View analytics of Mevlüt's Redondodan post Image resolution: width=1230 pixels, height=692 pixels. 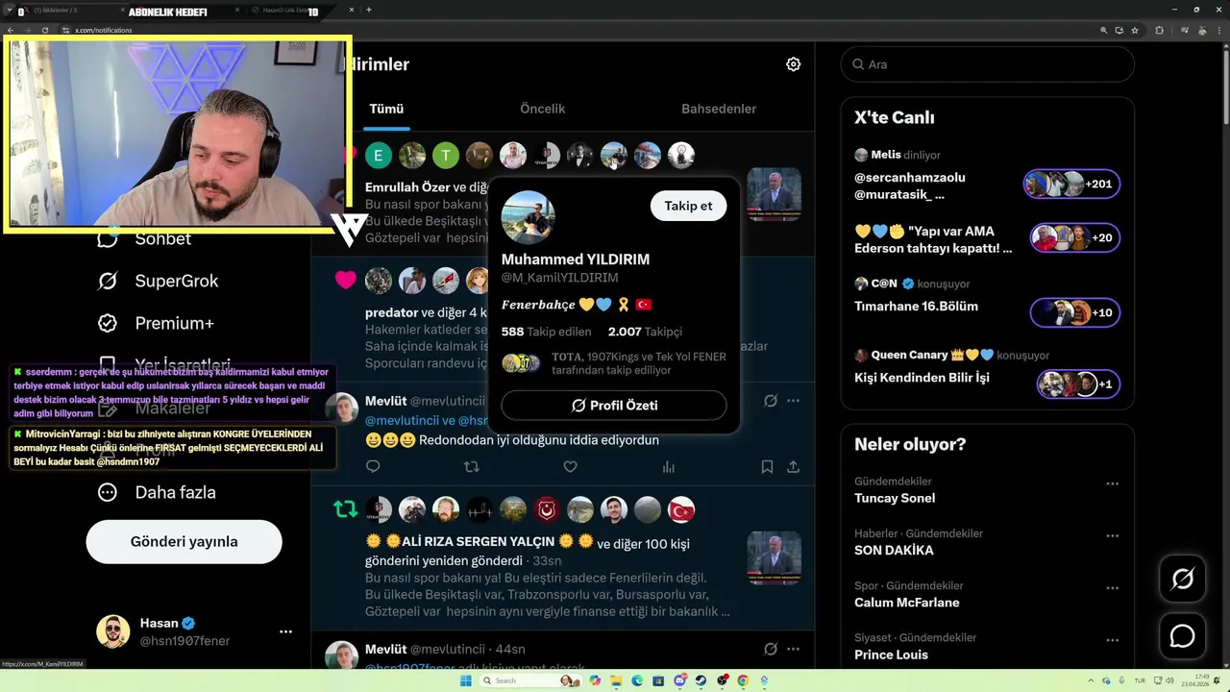(668, 467)
